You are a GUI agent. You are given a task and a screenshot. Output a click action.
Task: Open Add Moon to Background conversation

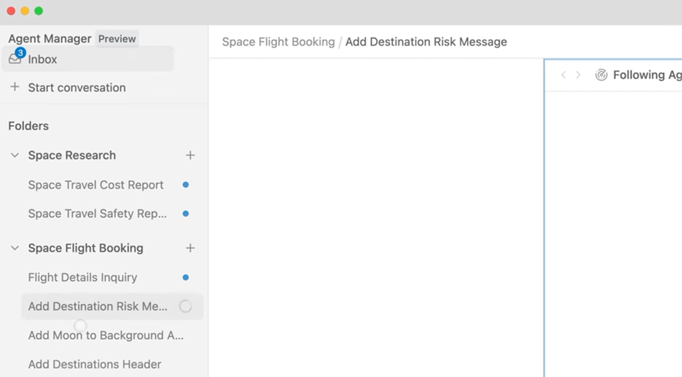106,335
